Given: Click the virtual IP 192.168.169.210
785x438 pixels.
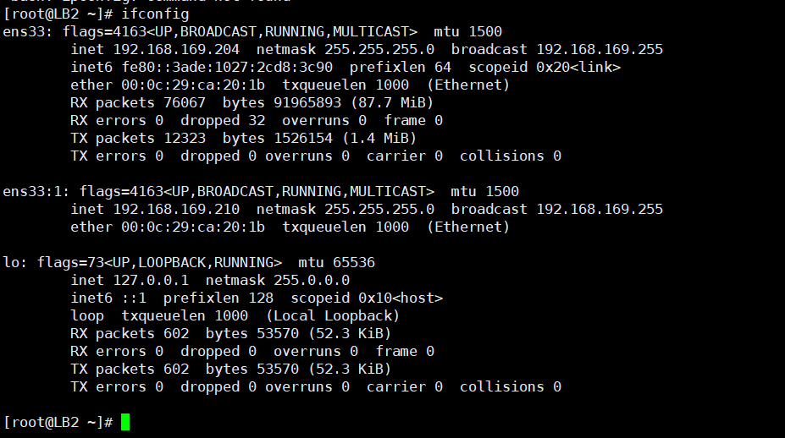Looking at the screenshot, I should pos(176,210).
